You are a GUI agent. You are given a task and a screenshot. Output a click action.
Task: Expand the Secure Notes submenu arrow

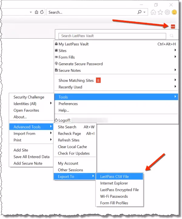pyautogui.click(x=175, y=70)
